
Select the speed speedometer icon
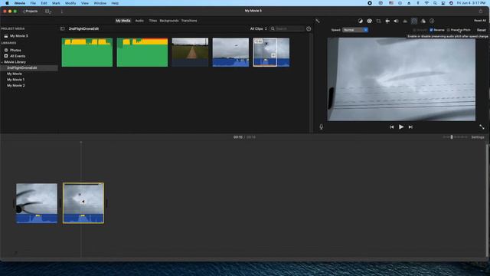414,21
